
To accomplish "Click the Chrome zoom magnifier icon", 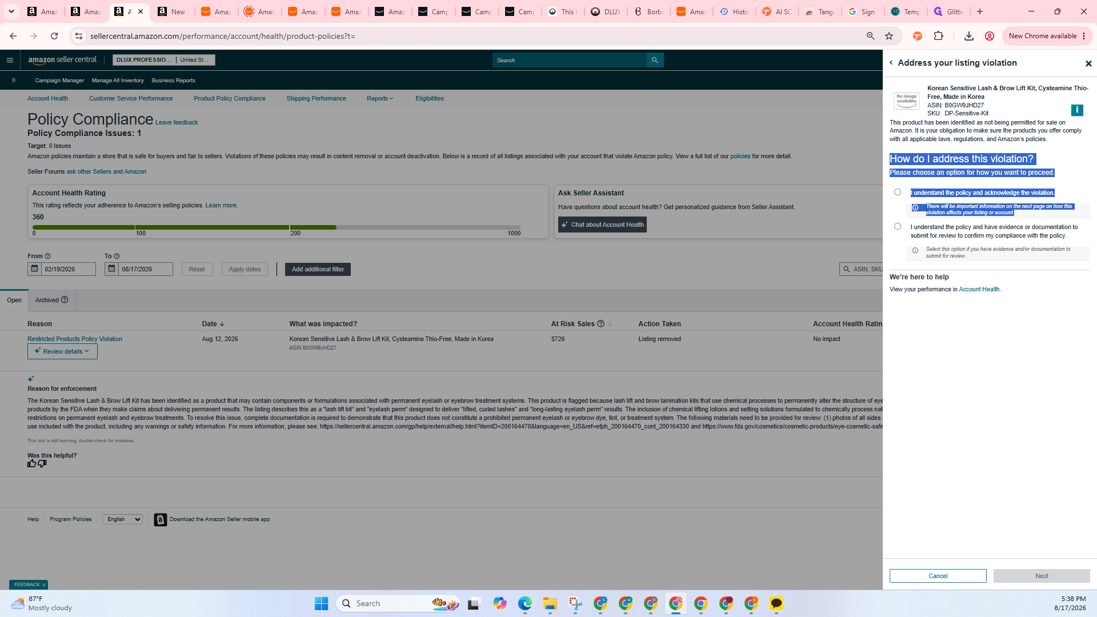I will pos(870,36).
